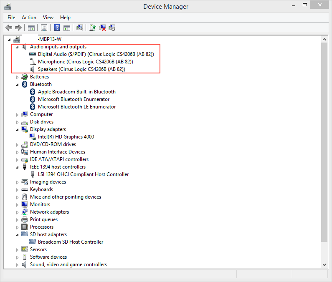Click the Keyboards category icon
This screenshot has height=282, width=332.
[25, 189]
